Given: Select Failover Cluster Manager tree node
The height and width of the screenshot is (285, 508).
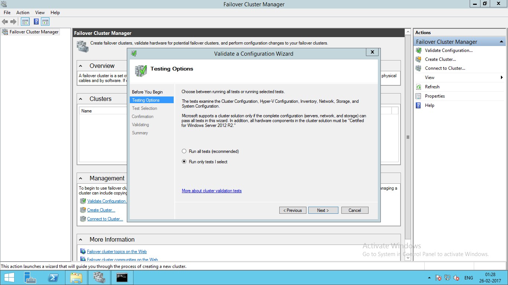Looking at the screenshot, I should pyautogui.click(x=34, y=32).
